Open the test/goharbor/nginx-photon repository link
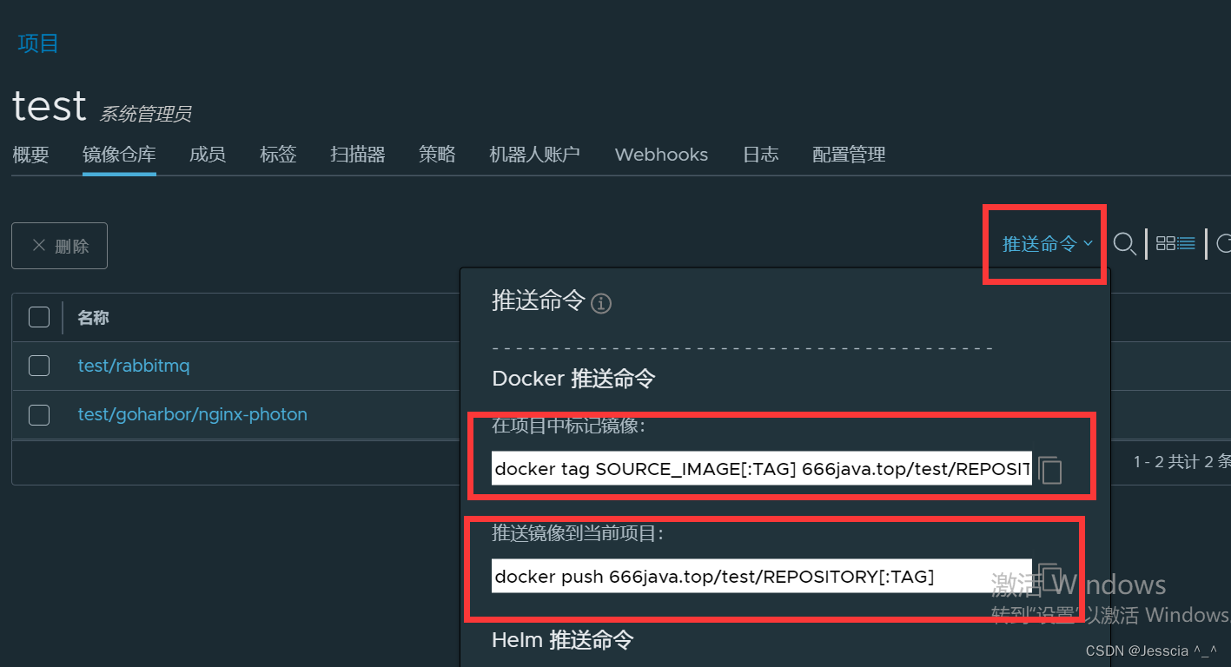1231x667 pixels. pos(193,414)
